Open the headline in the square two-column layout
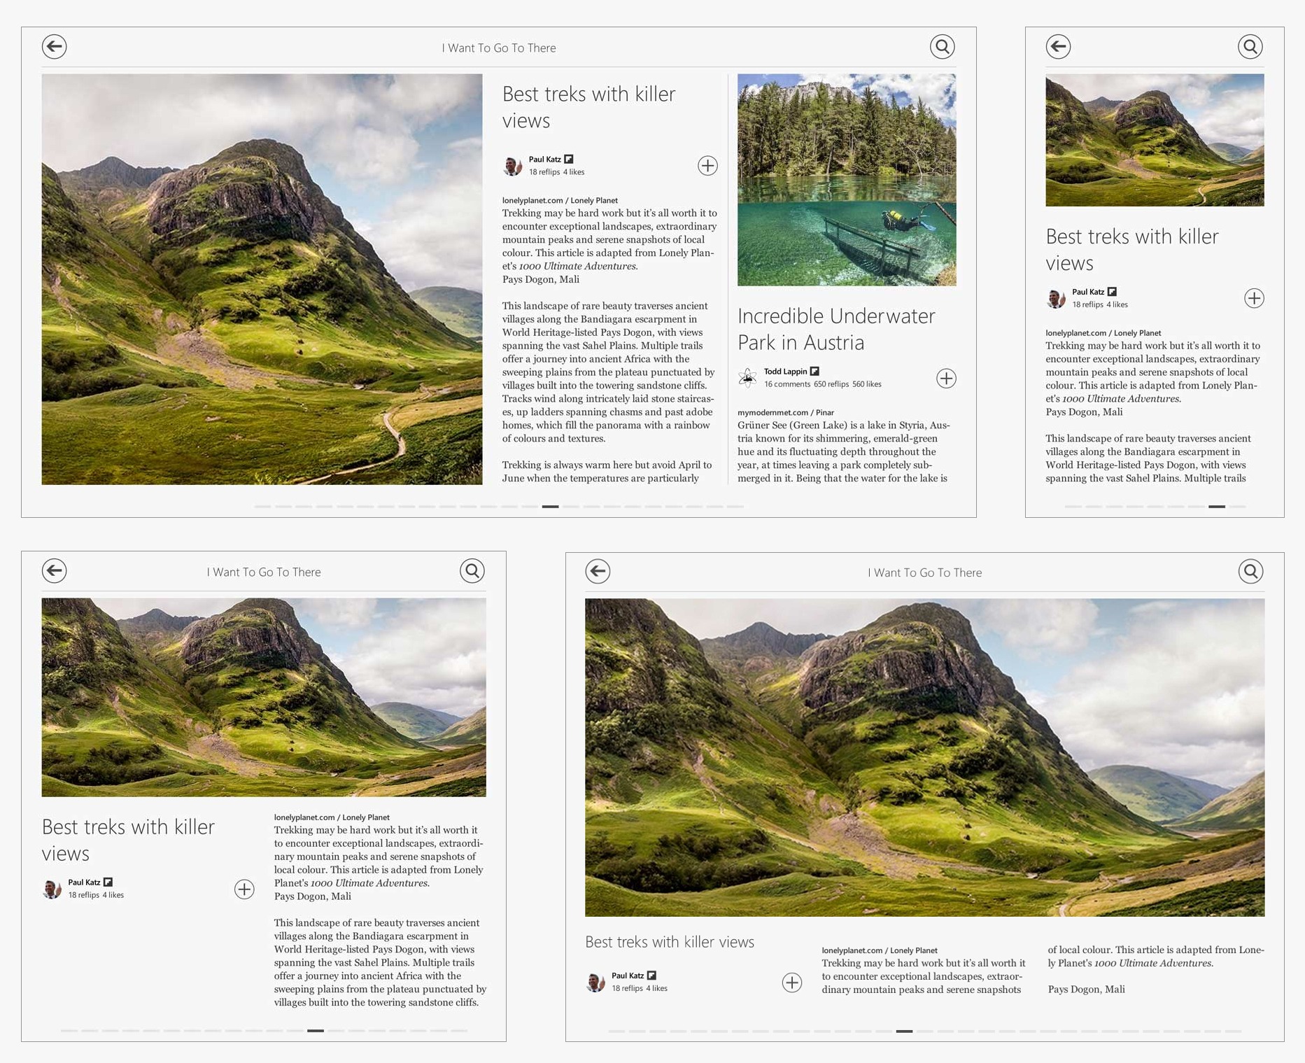The image size is (1305, 1063). (128, 840)
